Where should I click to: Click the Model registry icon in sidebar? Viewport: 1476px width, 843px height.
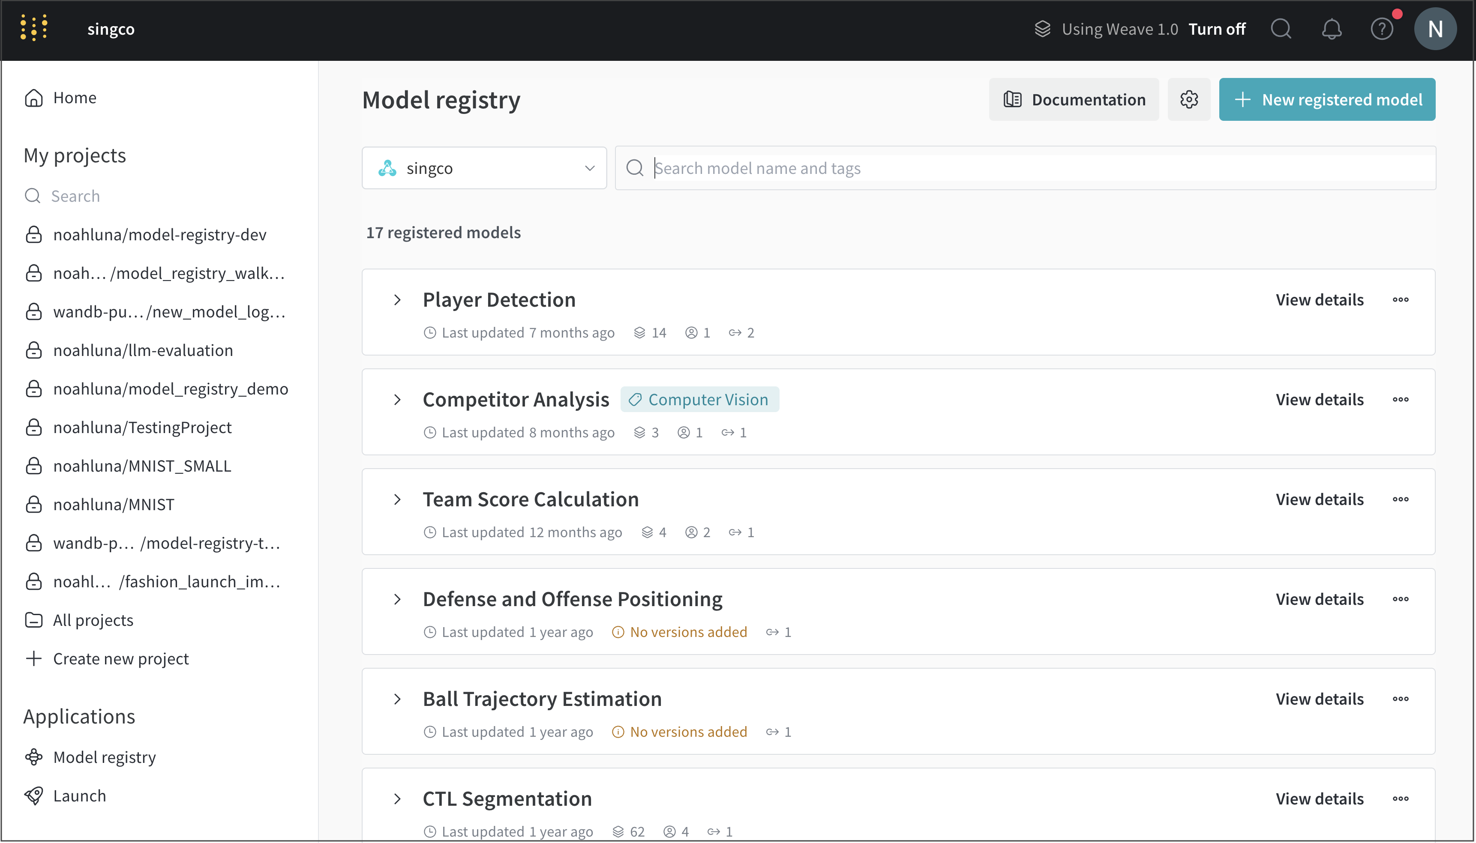pyautogui.click(x=34, y=757)
